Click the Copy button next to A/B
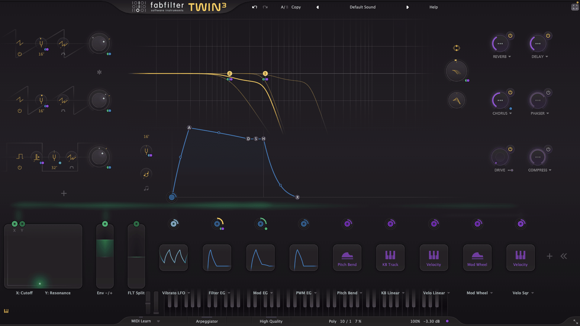Screen dimensions: 580x326 click(296, 7)
